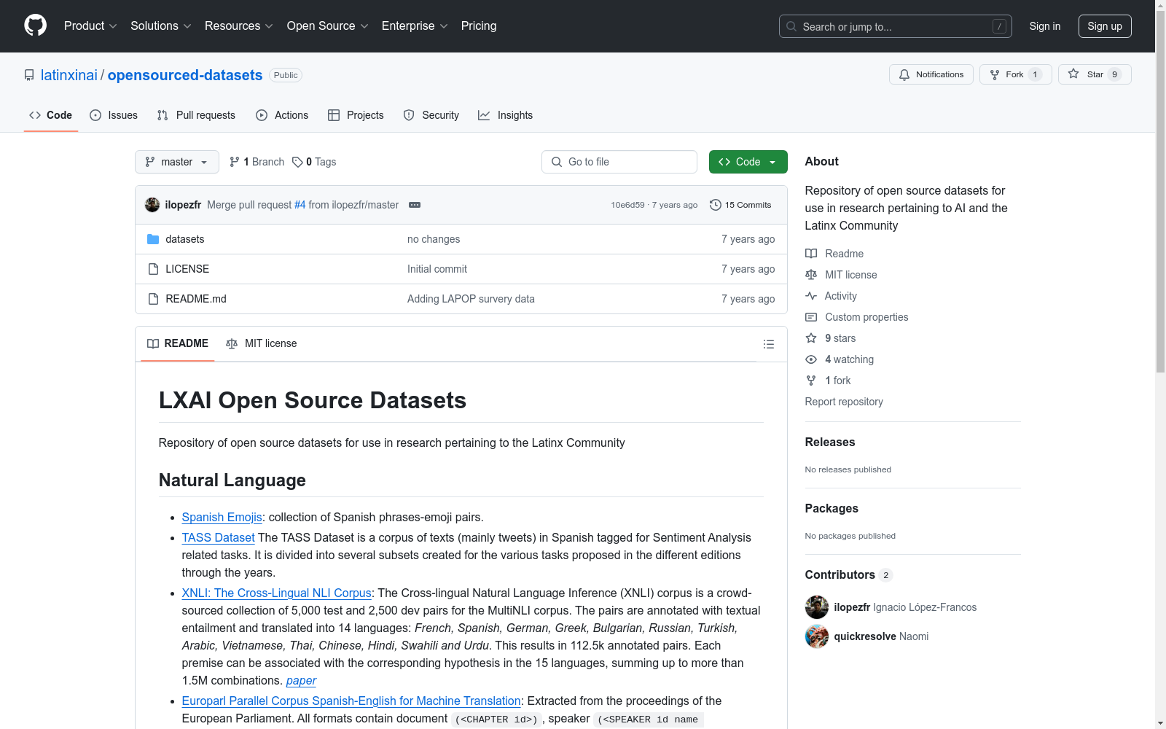Click ilopezfr avatar in commit row
The image size is (1166, 729).
tap(152, 205)
